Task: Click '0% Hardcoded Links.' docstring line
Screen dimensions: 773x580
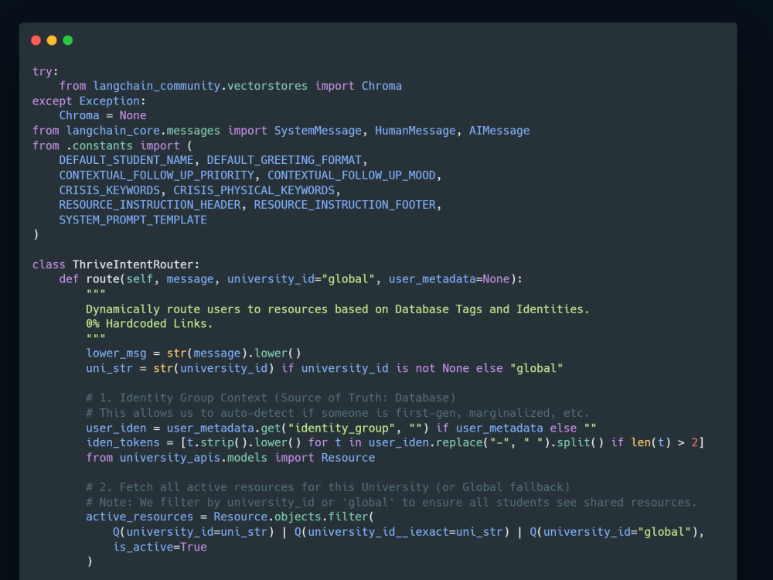Action: click(149, 323)
